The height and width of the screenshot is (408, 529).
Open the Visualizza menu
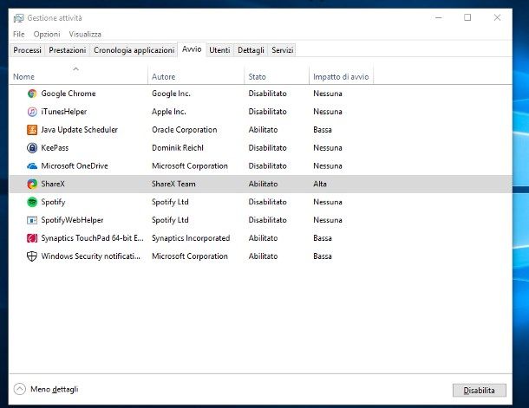[85, 34]
